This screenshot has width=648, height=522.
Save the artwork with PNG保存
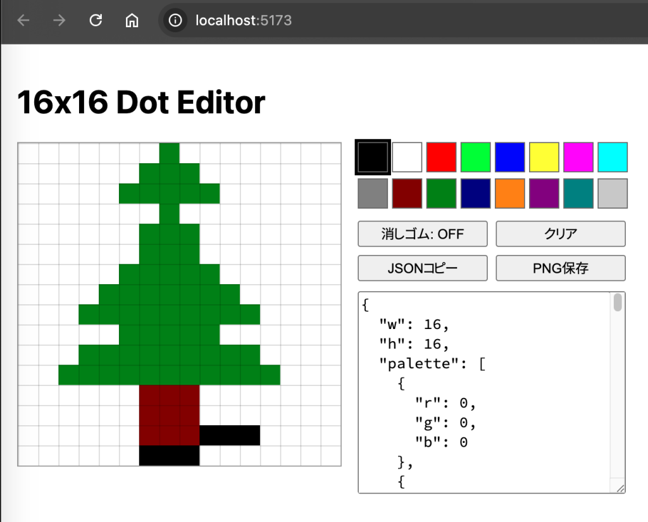coord(560,268)
